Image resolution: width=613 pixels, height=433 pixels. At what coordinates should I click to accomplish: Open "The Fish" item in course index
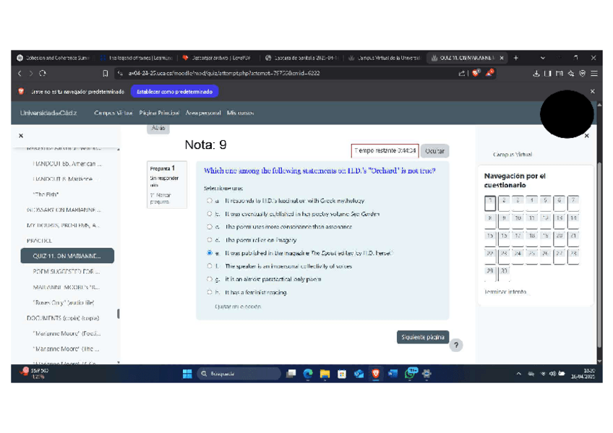pyautogui.click(x=46, y=194)
